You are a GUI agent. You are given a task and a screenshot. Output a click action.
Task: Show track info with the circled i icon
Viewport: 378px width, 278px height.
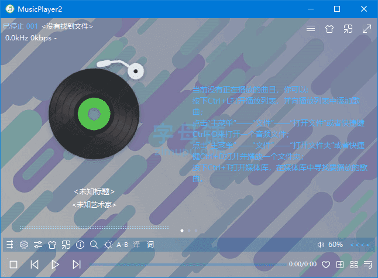click(80, 245)
